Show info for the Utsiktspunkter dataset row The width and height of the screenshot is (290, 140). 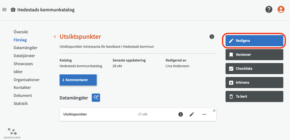pyautogui.click(x=181, y=114)
